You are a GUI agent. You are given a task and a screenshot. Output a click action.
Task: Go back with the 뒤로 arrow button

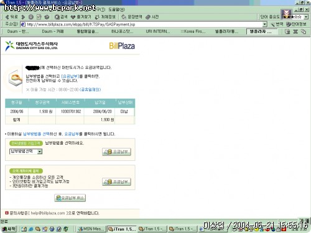point(12,17)
